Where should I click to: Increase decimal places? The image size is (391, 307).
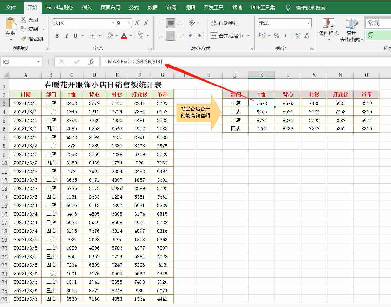click(298, 36)
